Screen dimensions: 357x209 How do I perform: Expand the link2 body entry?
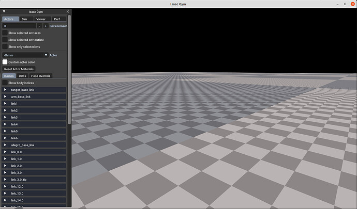(x=34, y=110)
